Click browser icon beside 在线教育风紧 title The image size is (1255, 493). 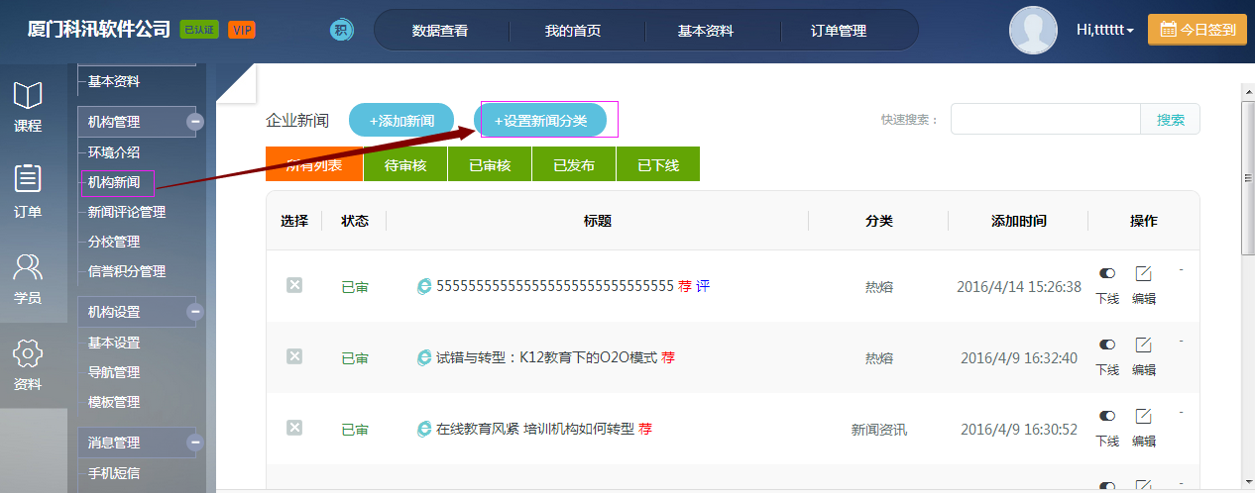(424, 429)
